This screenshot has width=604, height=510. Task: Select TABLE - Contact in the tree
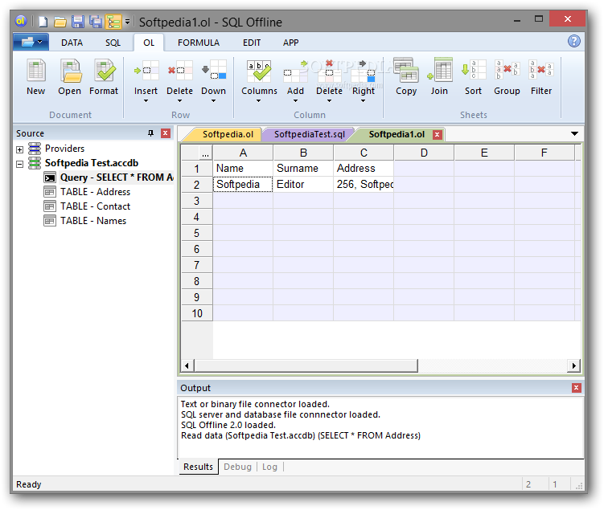point(87,206)
